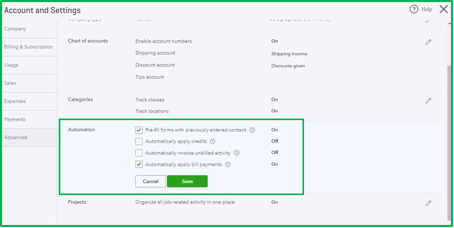This screenshot has height=228, width=454.
Task: Click the Help link text
Action: [427, 10]
